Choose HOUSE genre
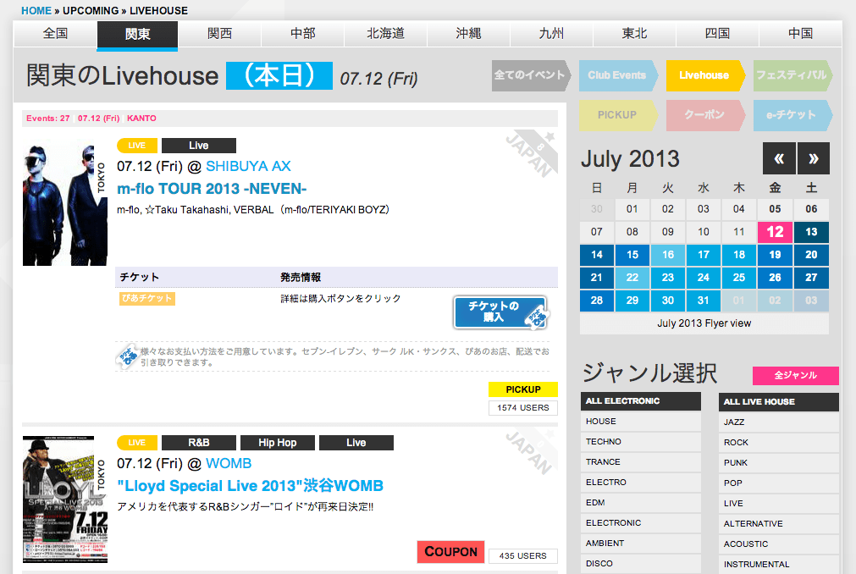 (641, 422)
